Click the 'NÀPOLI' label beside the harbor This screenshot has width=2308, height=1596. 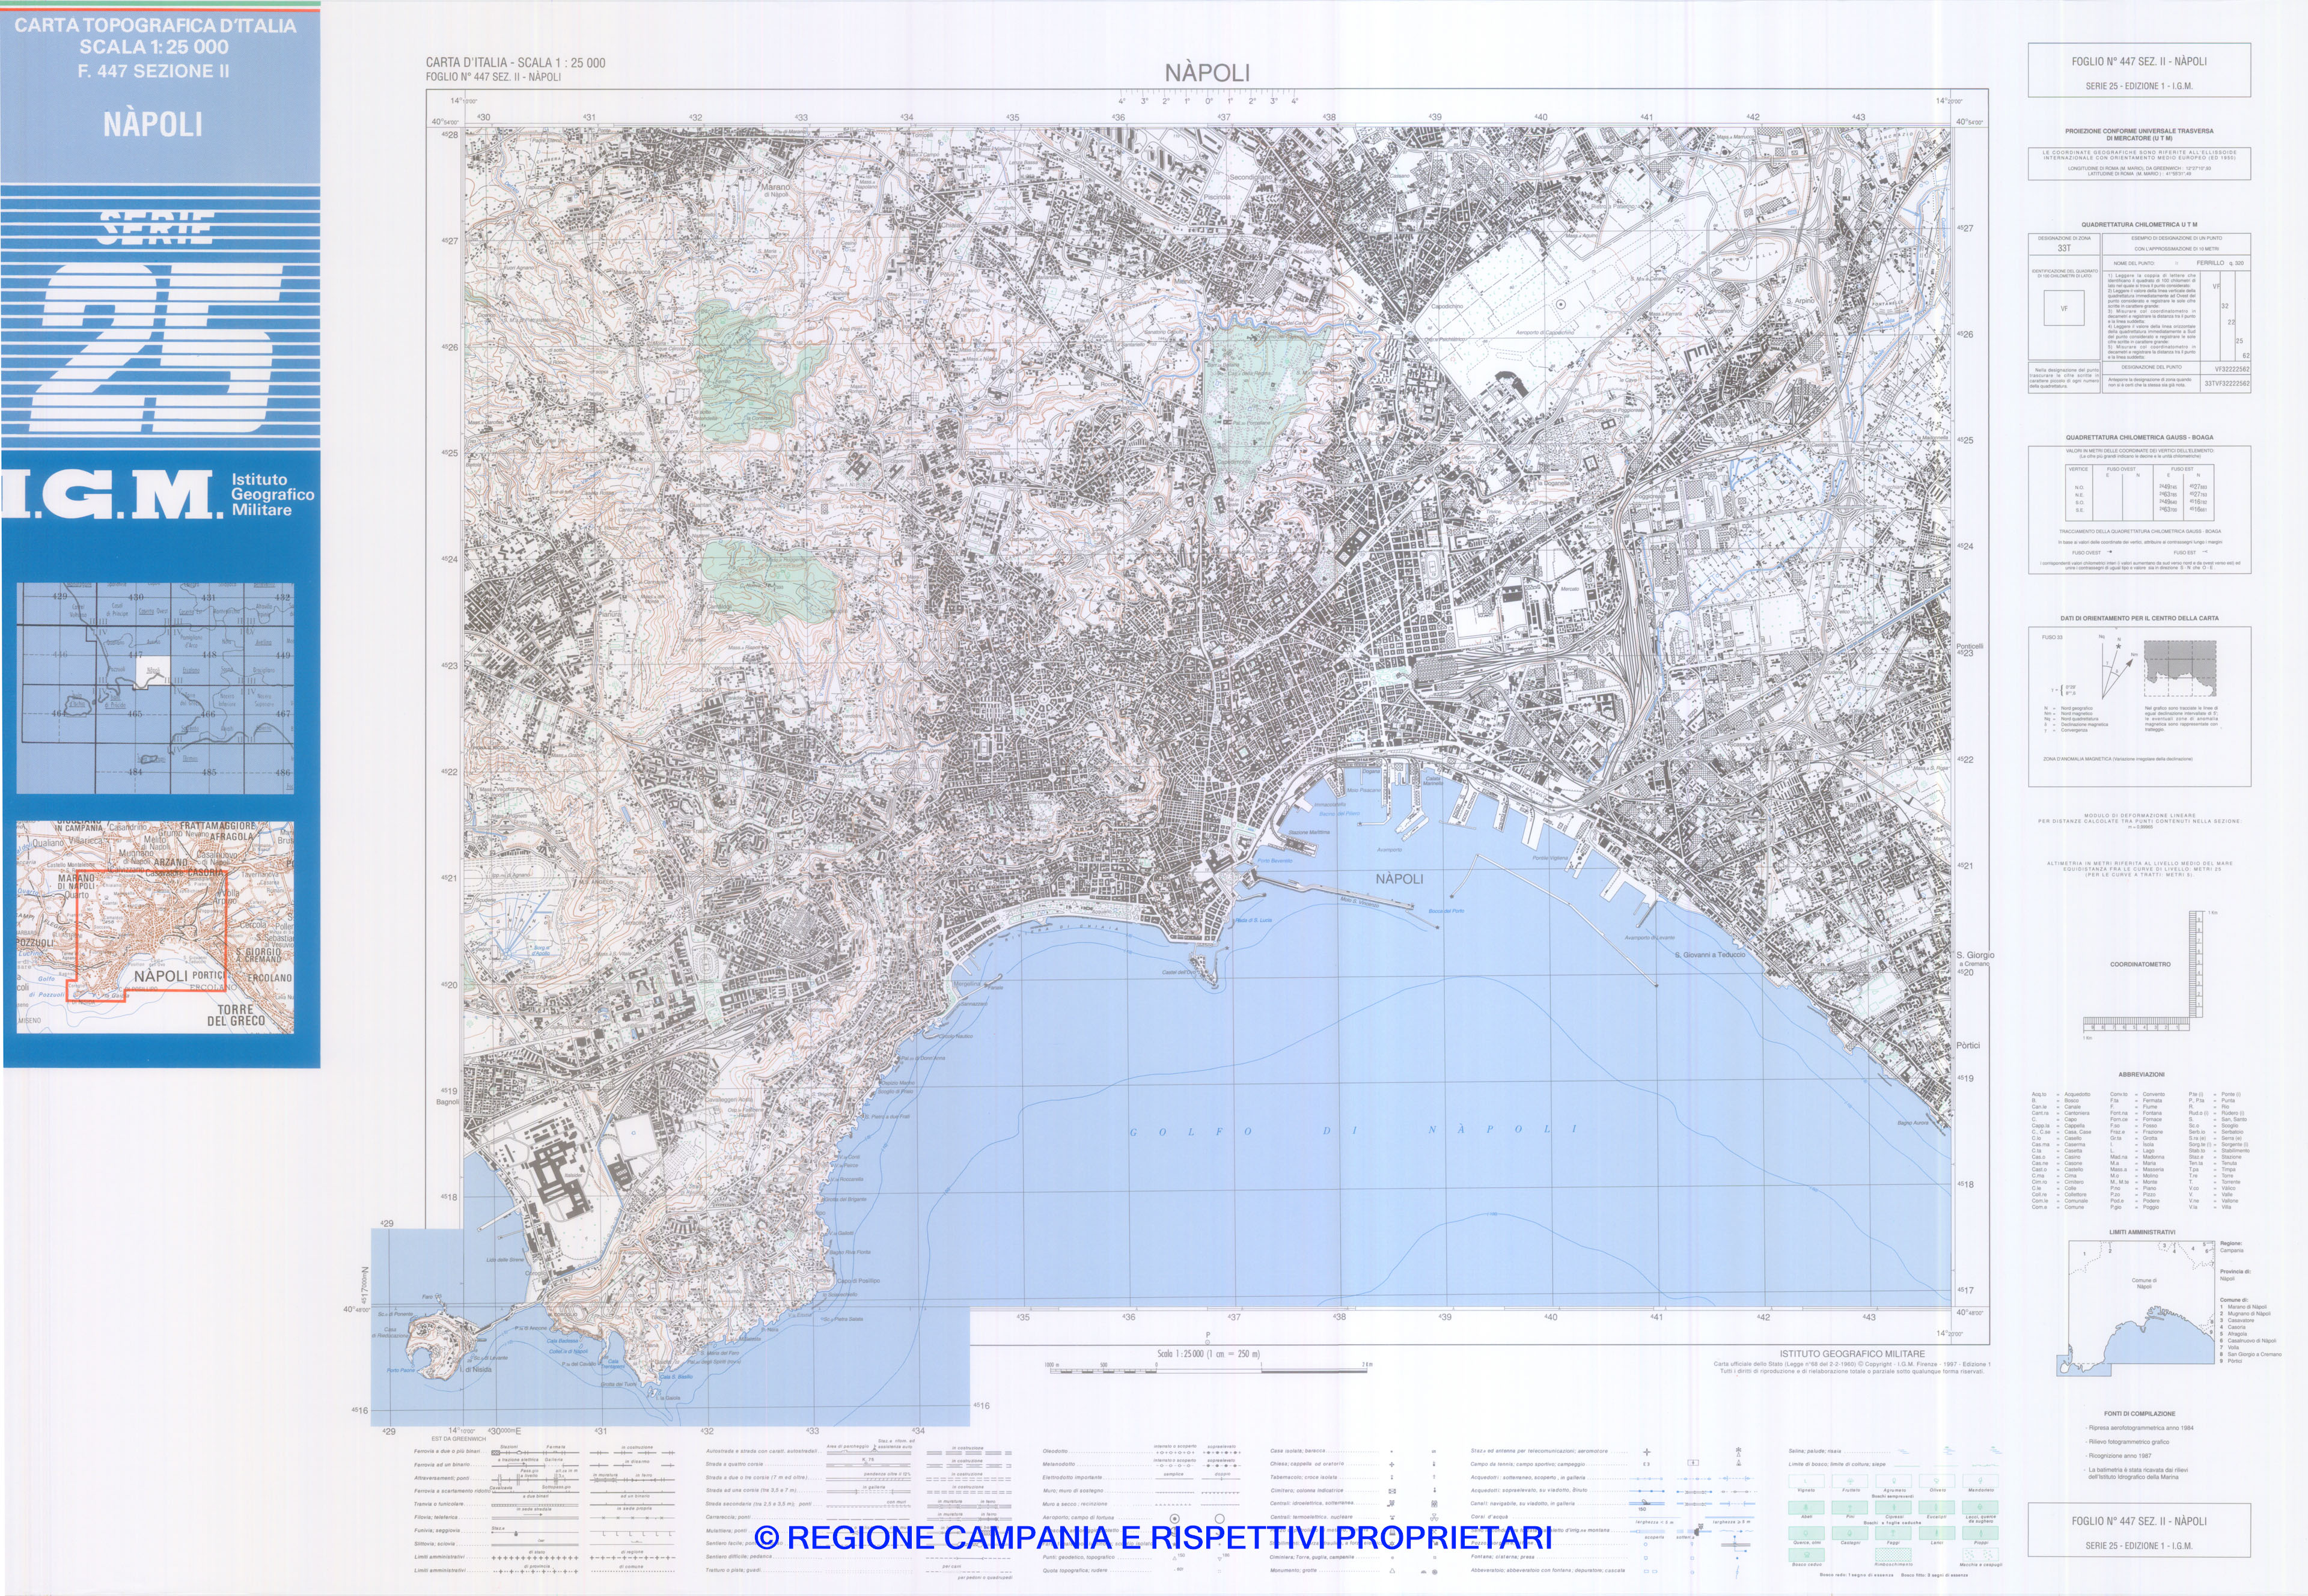tap(1399, 879)
